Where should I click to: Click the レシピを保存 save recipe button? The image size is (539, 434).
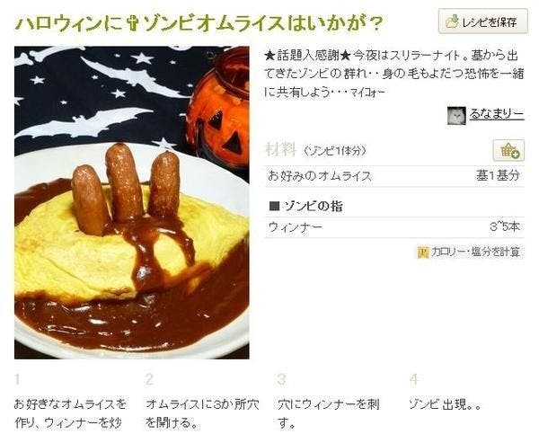click(483, 22)
